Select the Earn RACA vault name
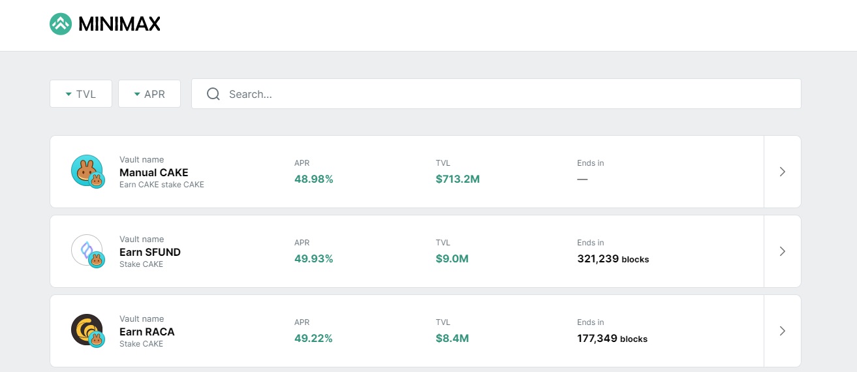This screenshot has width=857, height=372. pos(147,332)
